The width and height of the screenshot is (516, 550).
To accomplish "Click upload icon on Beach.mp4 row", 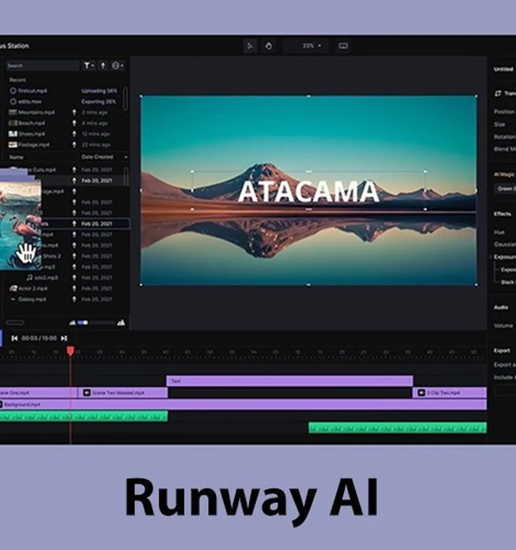I will tap(74, 123).
